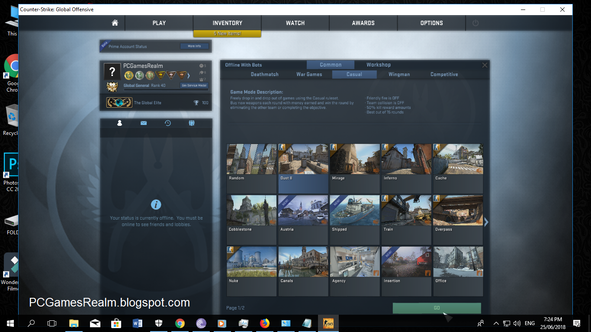This screenshot has width=591, height=332.
Task: Open Word from the taskbar
Action: pyautogui.click(x=138, y=323)
